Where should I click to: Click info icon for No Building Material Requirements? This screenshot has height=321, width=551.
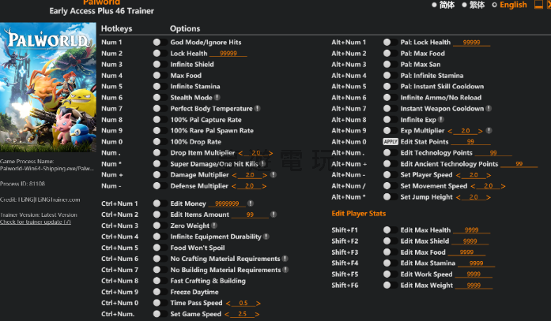285,270
